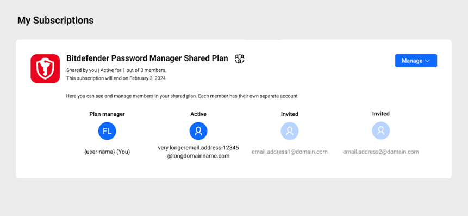468x216 pixels.
Task: Click Invited label above email.address2@domain.com
Action: click(381, 114)
